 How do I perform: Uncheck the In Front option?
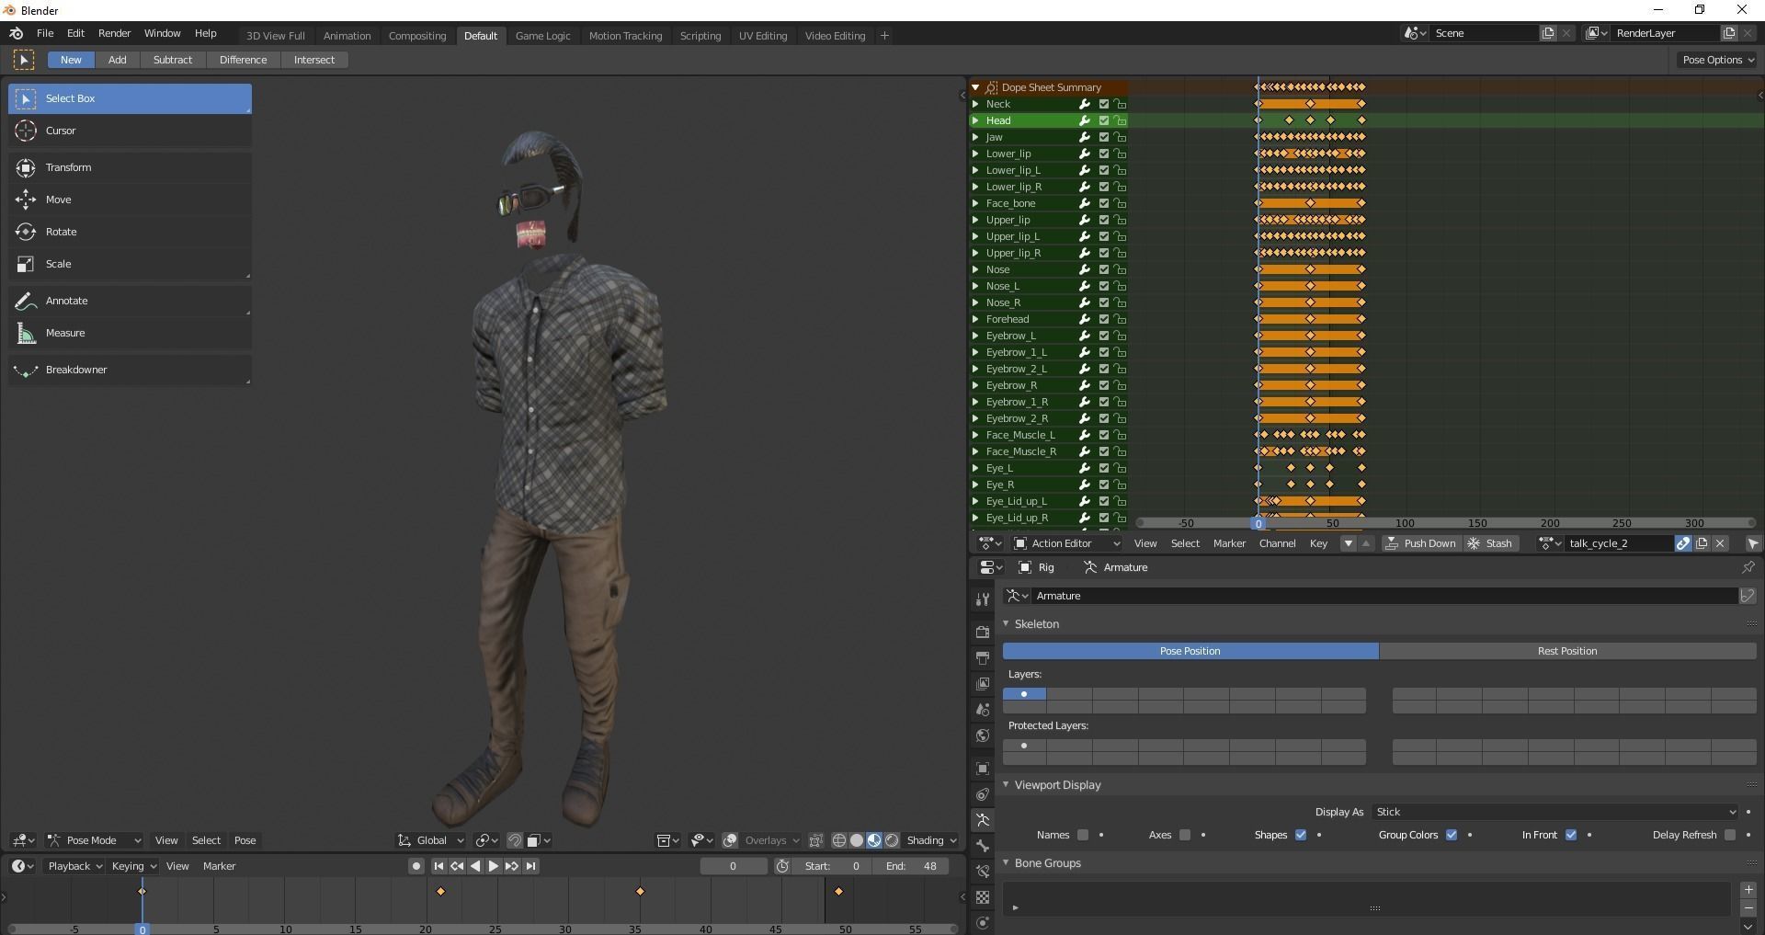[1571, 835]
